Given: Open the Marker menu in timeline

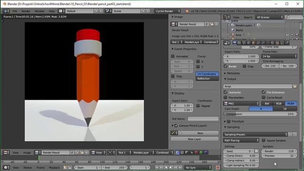Looking at the screenshot, I should (28, 168).
